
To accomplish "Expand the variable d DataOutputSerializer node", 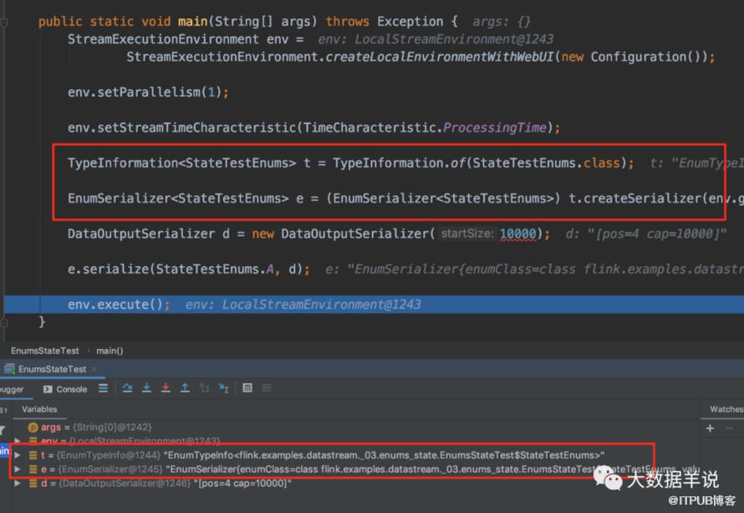I will point(18,484).
